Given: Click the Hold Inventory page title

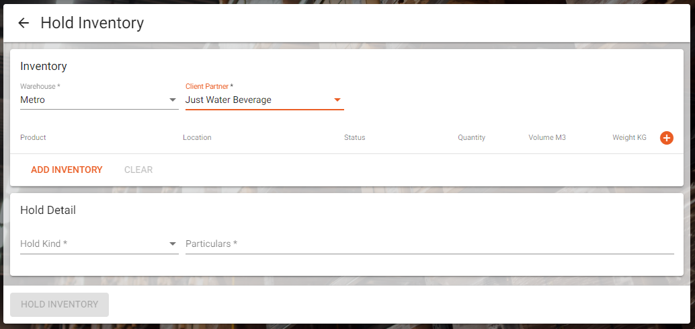Looking at the screenshot, I should 92,23.
